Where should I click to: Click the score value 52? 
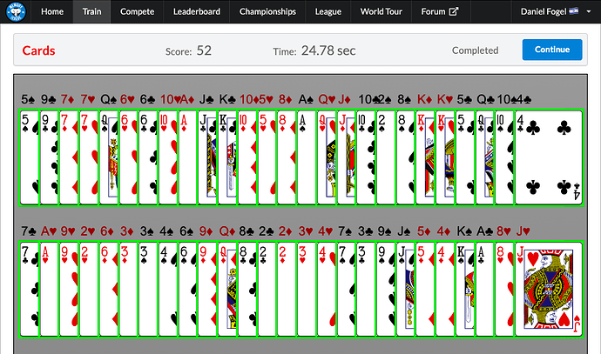pos(204,50)
